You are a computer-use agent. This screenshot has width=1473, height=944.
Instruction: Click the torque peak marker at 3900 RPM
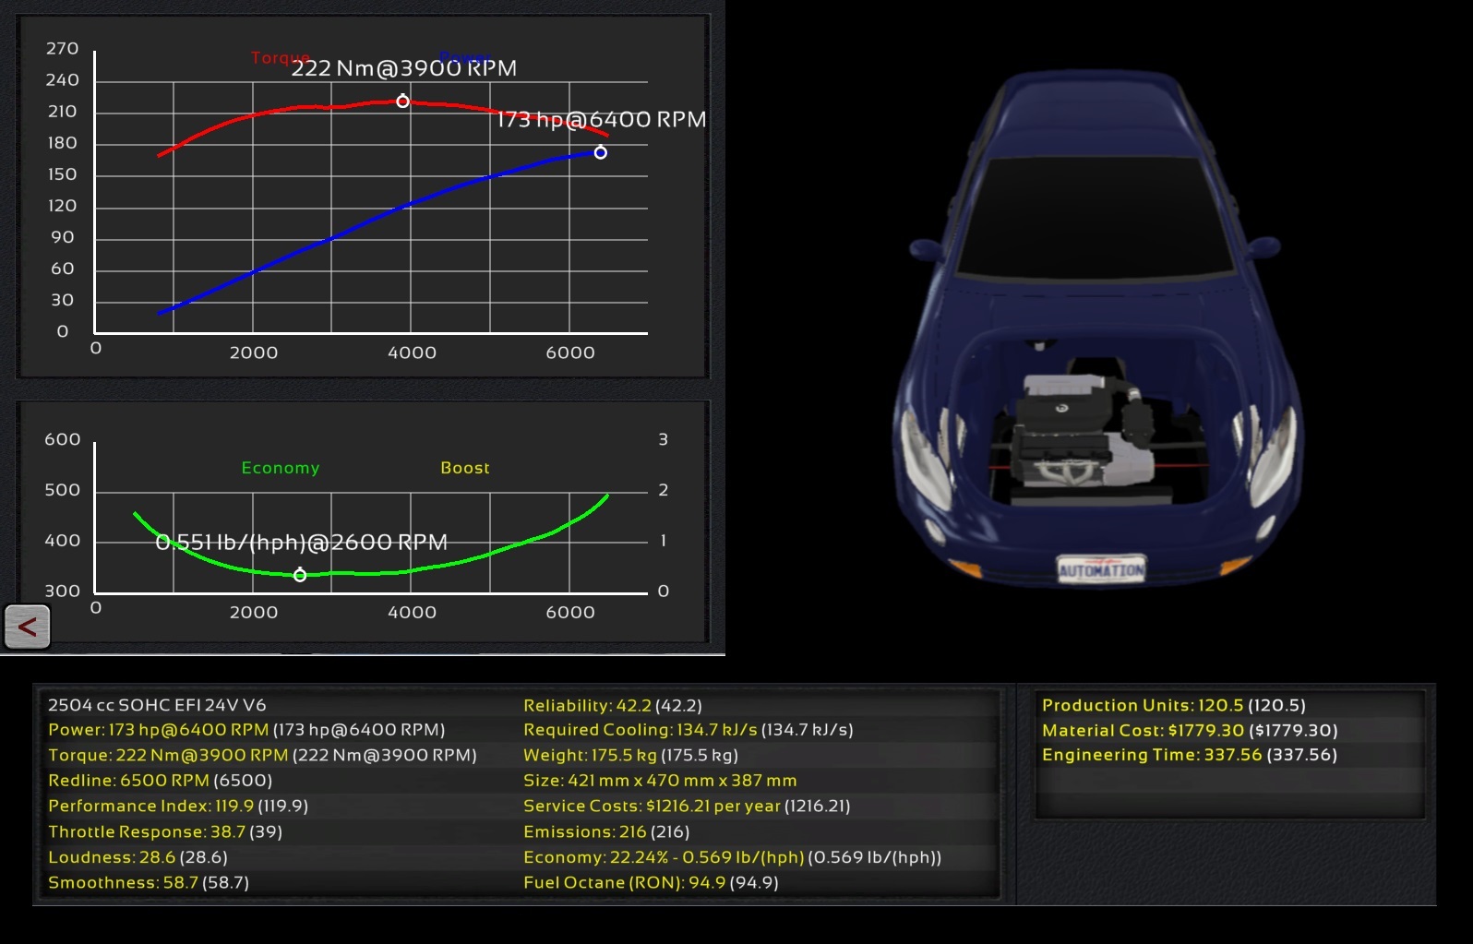402,102
